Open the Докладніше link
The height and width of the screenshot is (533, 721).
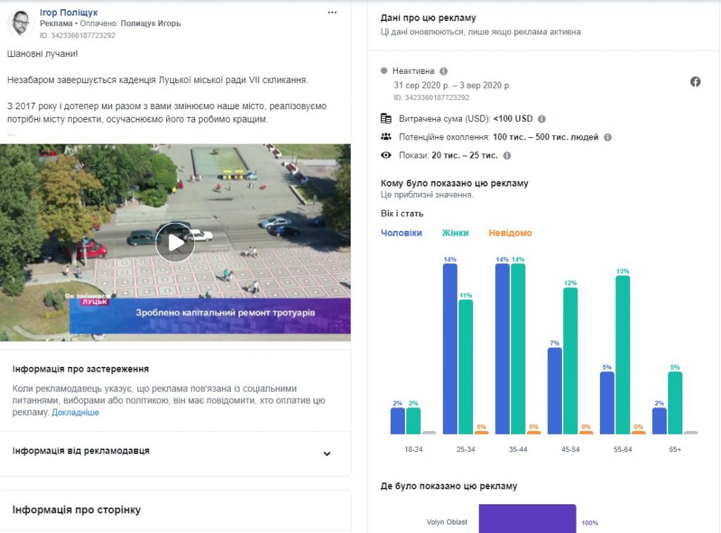click(x=75, y=413)
